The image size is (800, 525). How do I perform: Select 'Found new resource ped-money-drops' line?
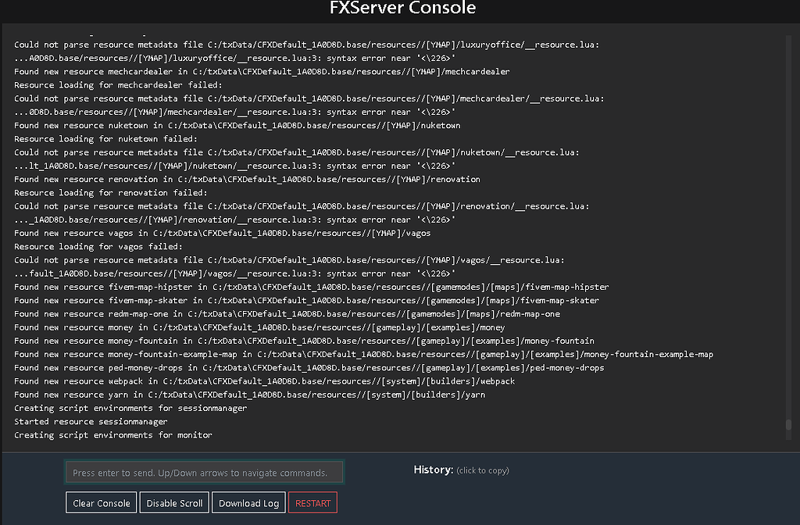[309, 368]
